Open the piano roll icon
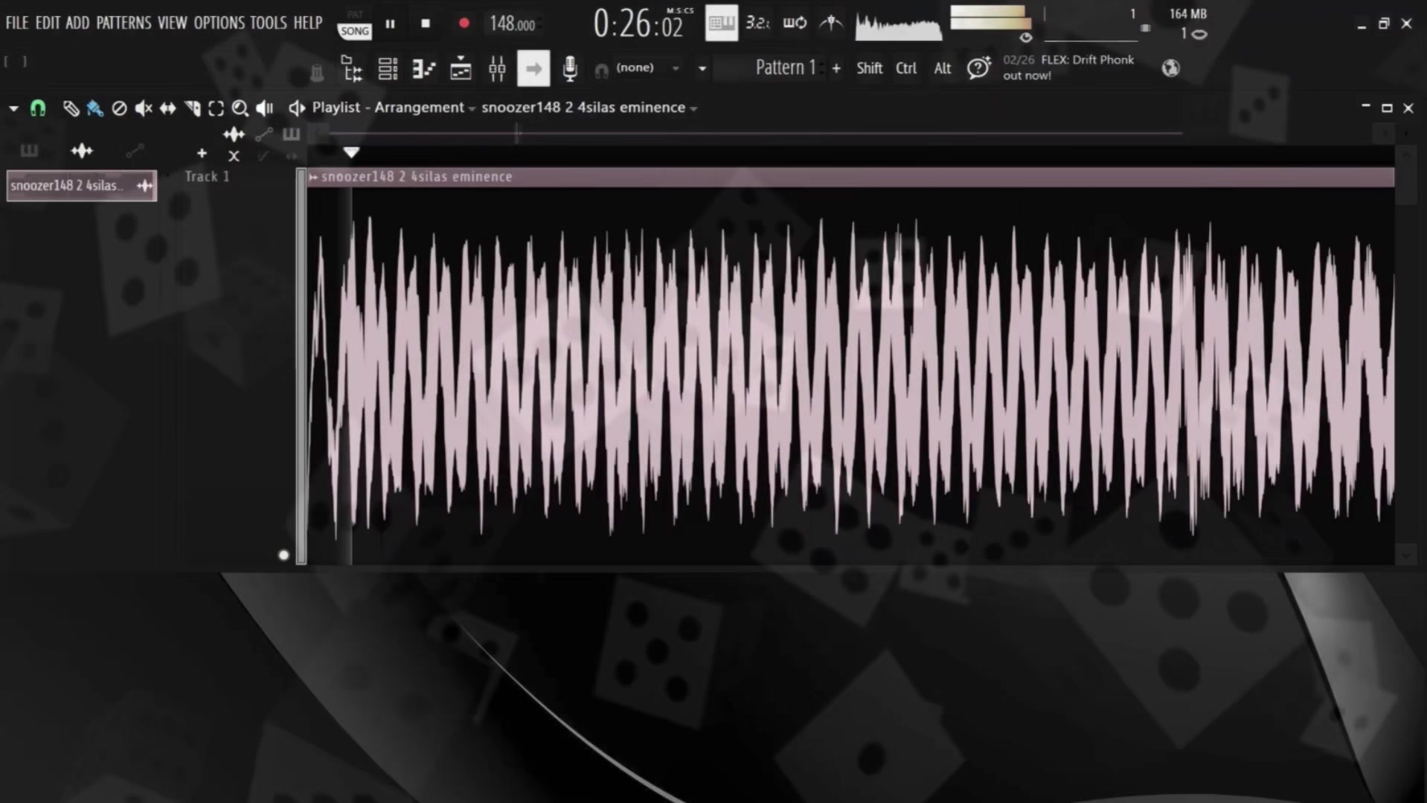The width and height of the screenshot is (1427, 803). point(423,68)
